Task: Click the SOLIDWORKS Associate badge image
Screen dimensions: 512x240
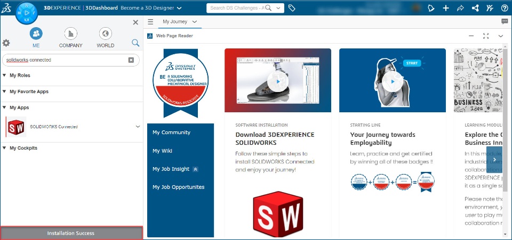Action: click(x=181, y=83)
